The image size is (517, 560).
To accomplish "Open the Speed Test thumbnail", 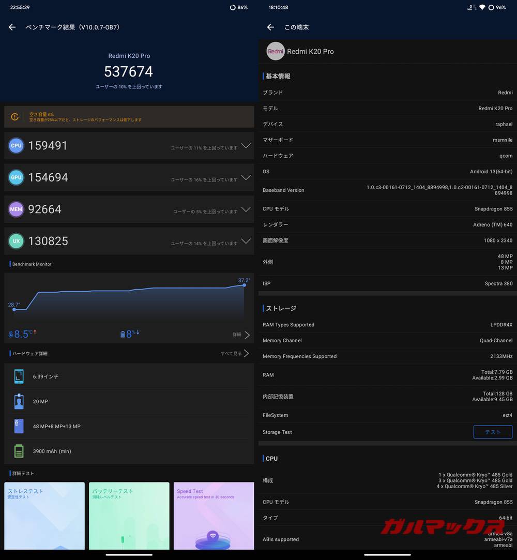I will [x=214, y=516].
